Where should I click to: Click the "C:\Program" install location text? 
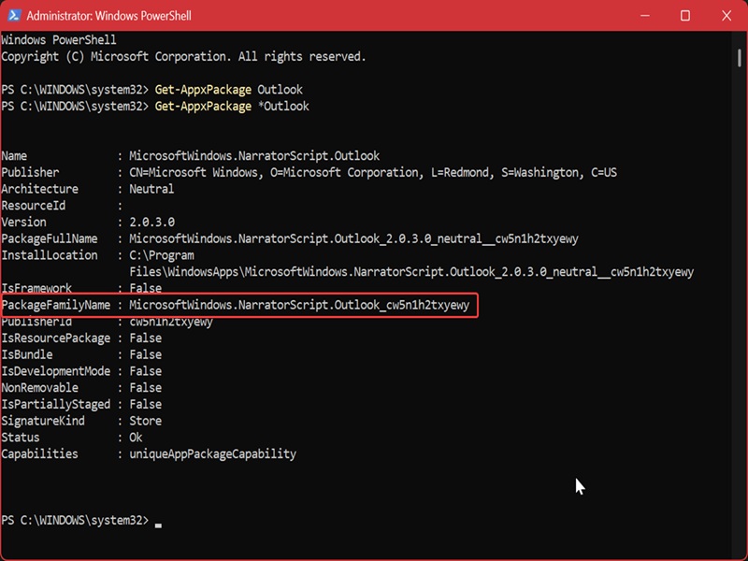[x=162, y=255]
